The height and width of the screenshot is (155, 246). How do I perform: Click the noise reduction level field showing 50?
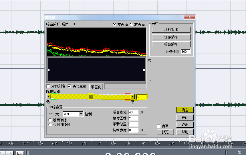pyautogui.click(x=141, y=97)
